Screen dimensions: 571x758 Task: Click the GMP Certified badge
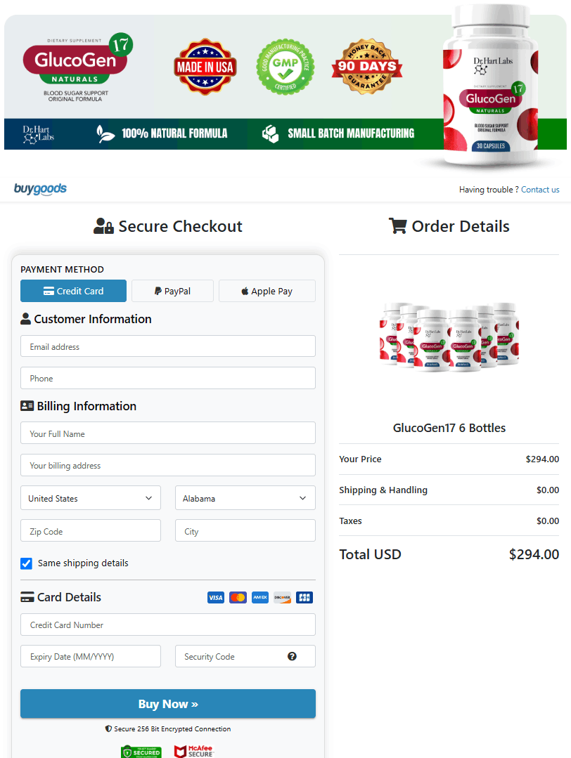pos(285,67)
